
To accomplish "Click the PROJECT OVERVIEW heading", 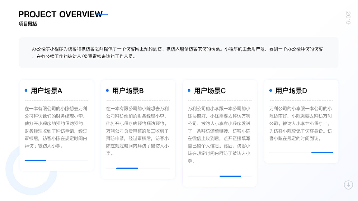I will 61,14.
